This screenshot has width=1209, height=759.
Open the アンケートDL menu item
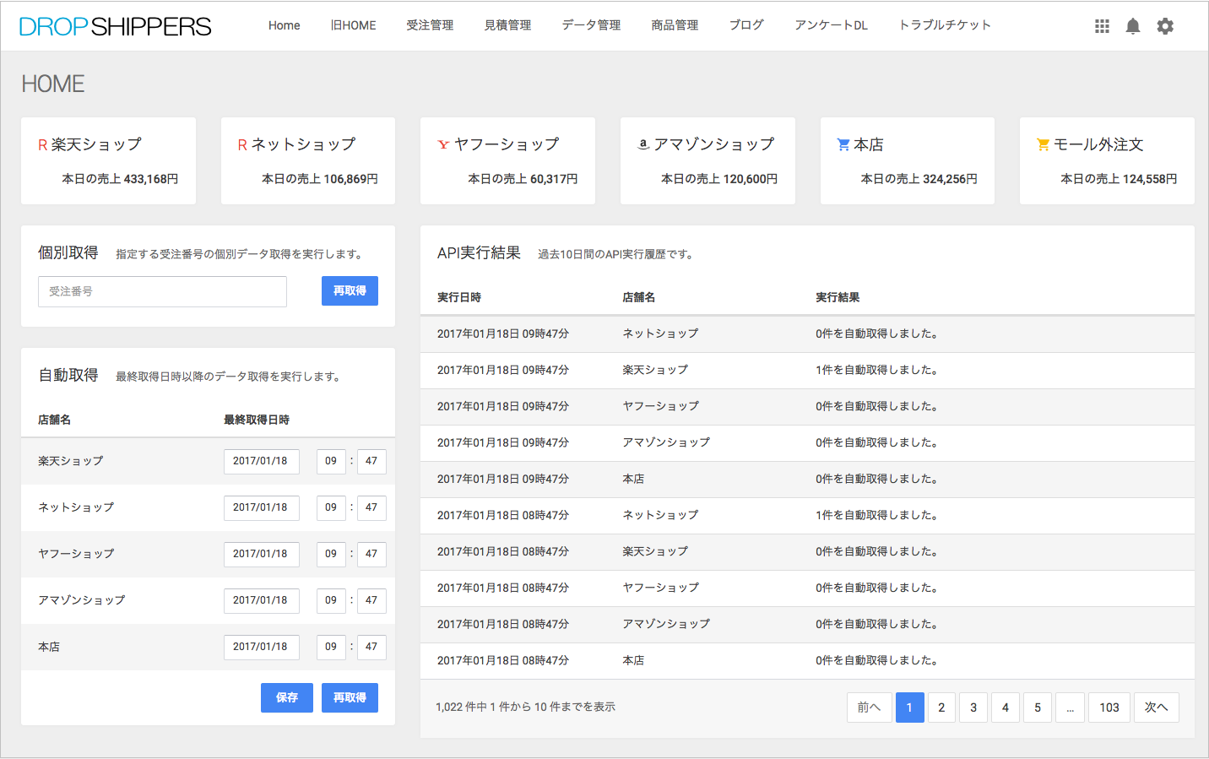coord(831,25)
